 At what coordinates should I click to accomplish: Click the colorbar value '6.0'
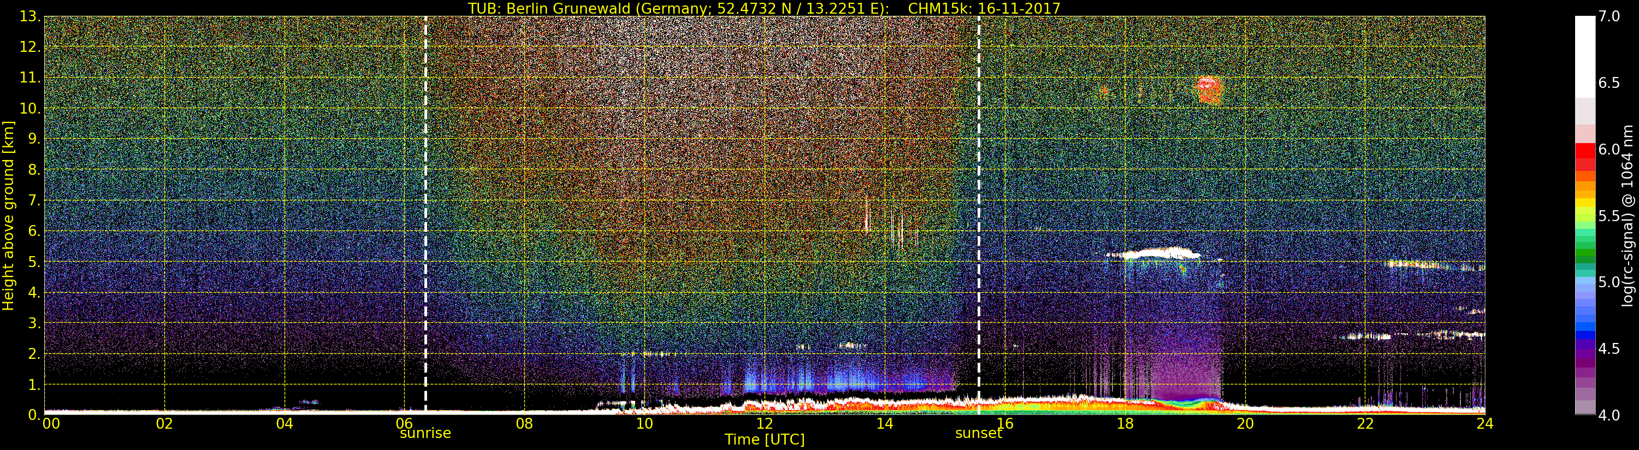point(1608,150)
